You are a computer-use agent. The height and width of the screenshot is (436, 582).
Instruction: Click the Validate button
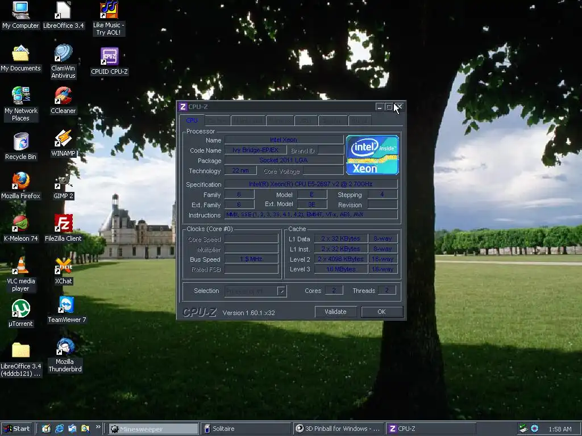pos(335,312)
